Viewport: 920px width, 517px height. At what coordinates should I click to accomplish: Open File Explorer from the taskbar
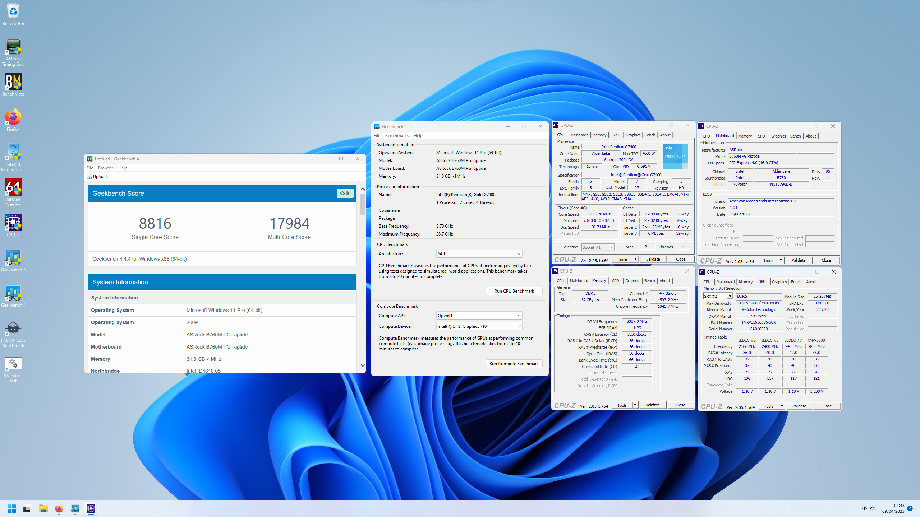pyautogui.click(x=43, y=508)
